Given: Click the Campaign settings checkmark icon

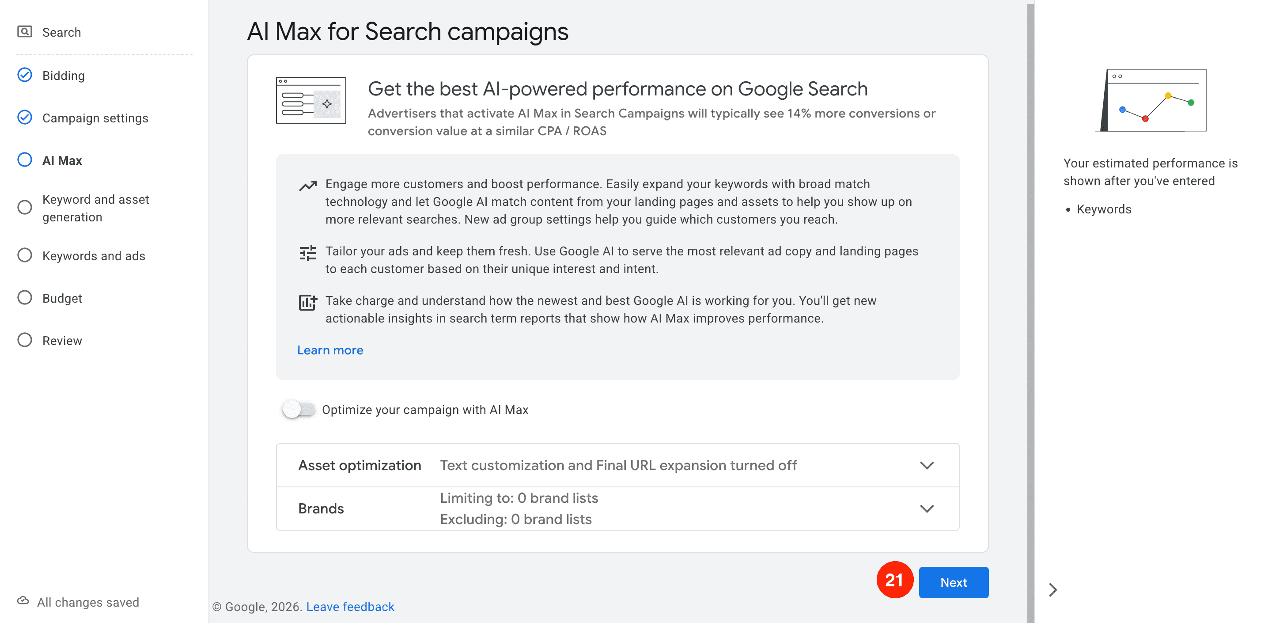Looking at the screenshot, I should (25, 118).
